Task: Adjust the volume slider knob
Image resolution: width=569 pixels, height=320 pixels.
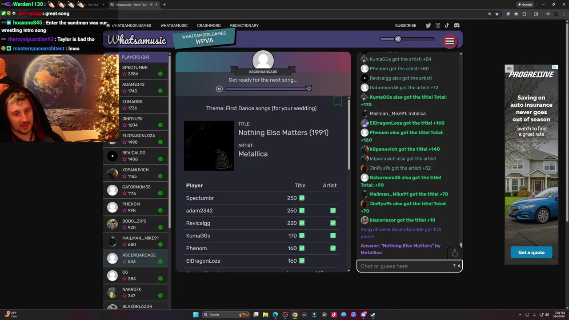Action: pos(398,39)
